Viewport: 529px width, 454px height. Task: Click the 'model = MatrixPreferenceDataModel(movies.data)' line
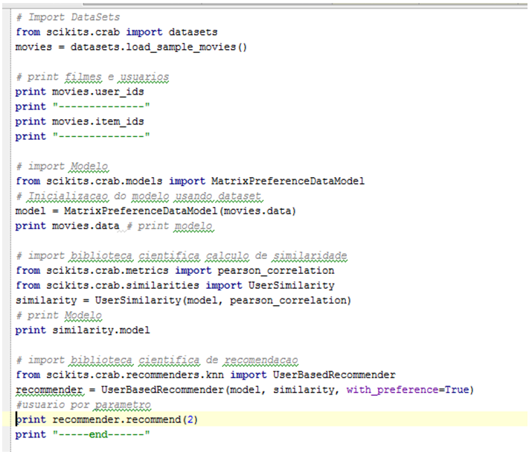156,211
